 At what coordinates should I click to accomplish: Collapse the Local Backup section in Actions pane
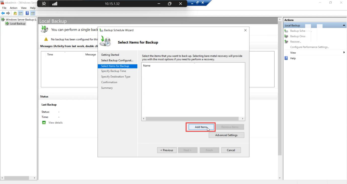coord(344,26)
